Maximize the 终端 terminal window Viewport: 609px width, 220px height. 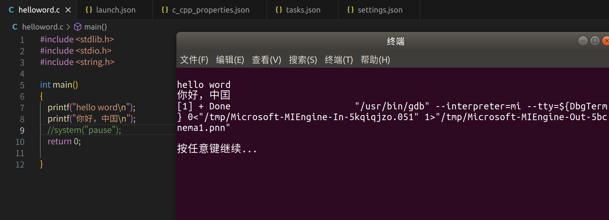[x=595, y=41]
